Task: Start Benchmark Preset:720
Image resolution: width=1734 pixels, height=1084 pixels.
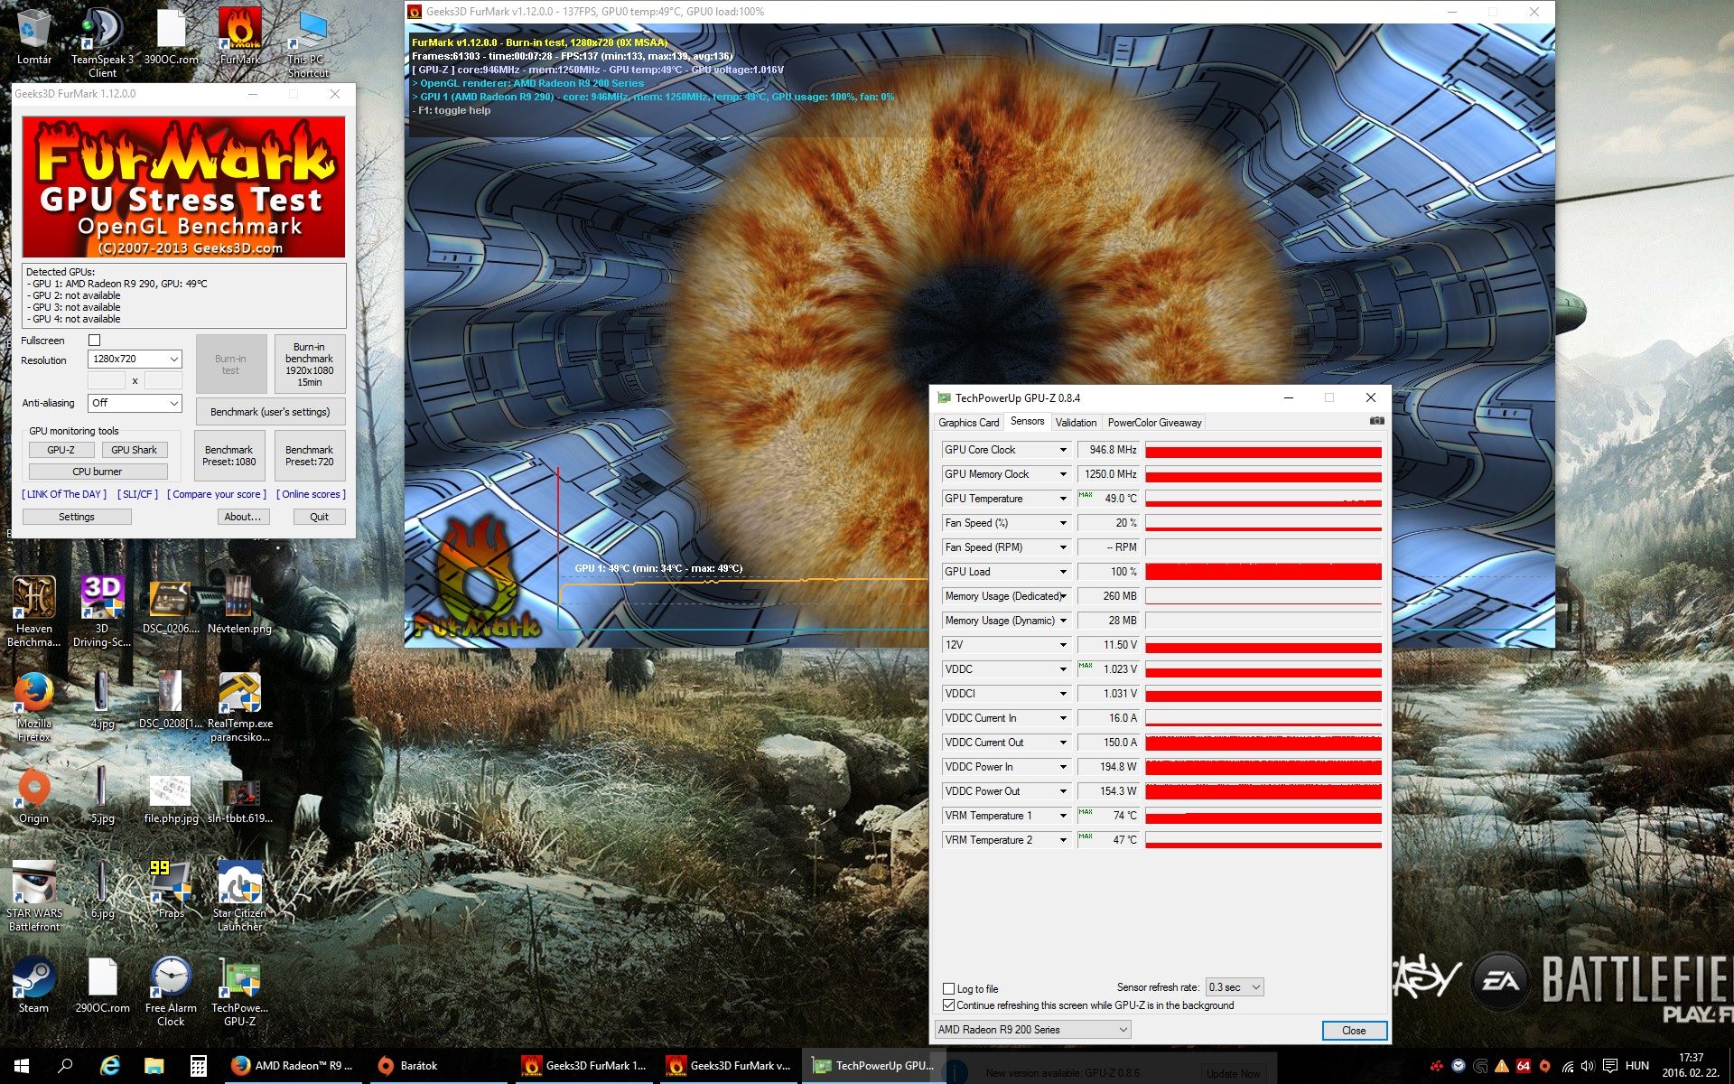Action: coord(309,455)
